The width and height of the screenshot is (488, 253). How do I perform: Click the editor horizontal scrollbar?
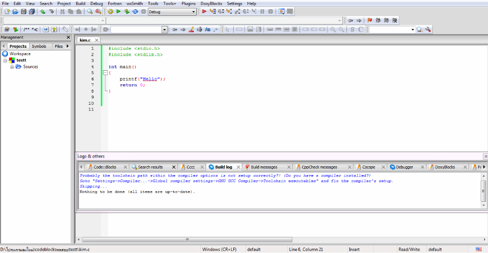tap(187, 240)
